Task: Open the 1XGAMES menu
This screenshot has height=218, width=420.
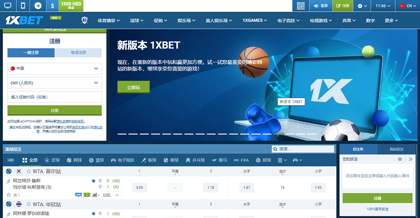Action: coord(255,20)
